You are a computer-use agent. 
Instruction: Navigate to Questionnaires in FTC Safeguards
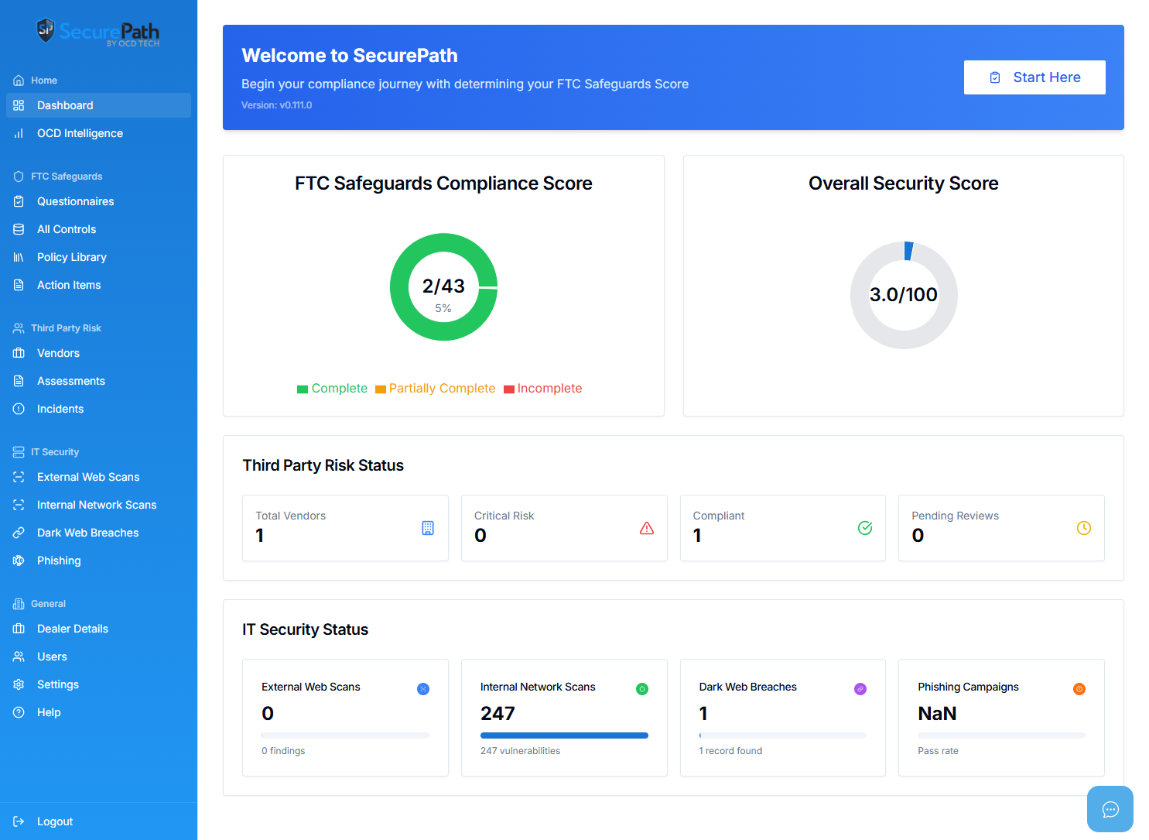pyautogui.click(x=75, y=201)
